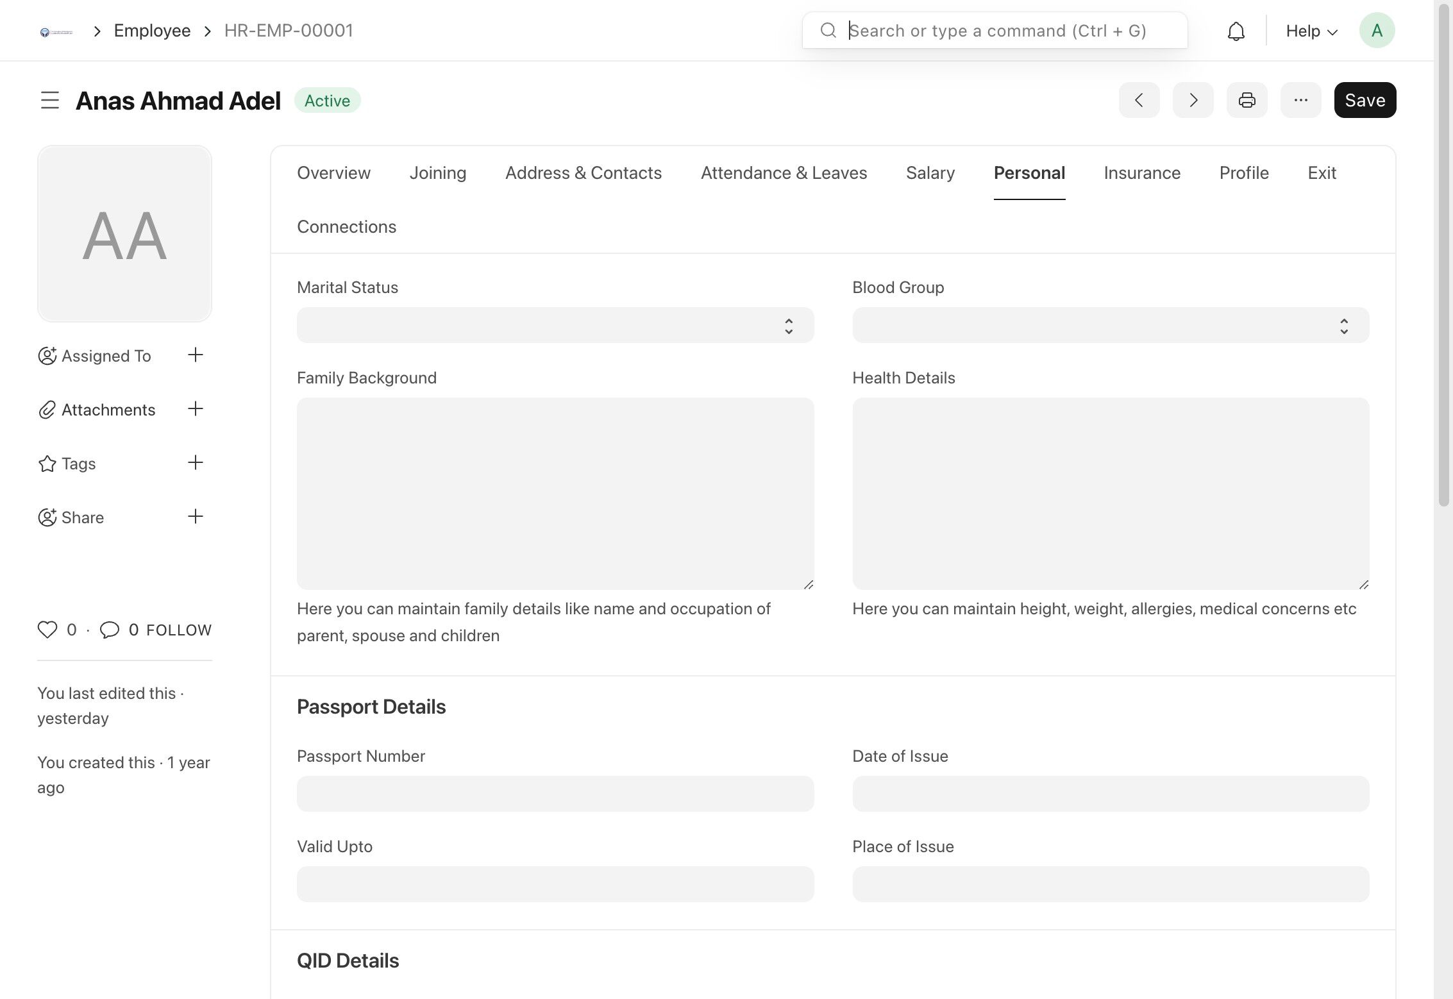Add a tag using Tags plus icon
Viewport: 1453px width, 999px height.
coord(196,463)
